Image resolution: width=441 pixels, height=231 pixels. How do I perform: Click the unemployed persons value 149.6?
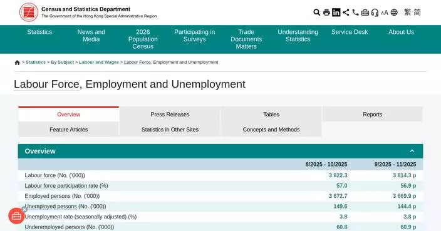[x=340, y=207]
